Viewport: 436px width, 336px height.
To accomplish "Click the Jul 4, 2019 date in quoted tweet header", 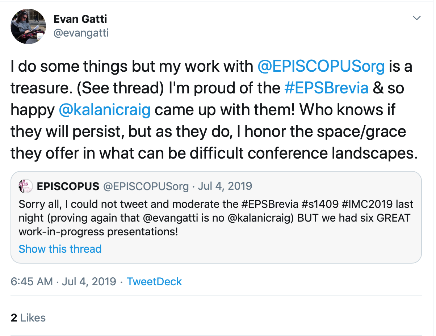I will tap(225, 186).
